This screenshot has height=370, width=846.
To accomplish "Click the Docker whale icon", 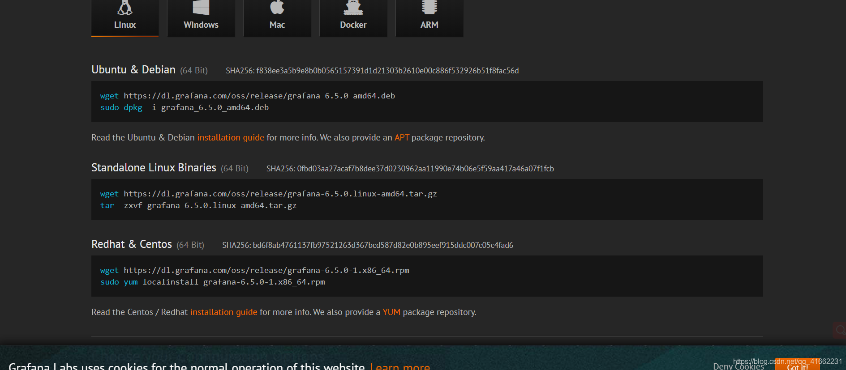I will tap(353, 7).
